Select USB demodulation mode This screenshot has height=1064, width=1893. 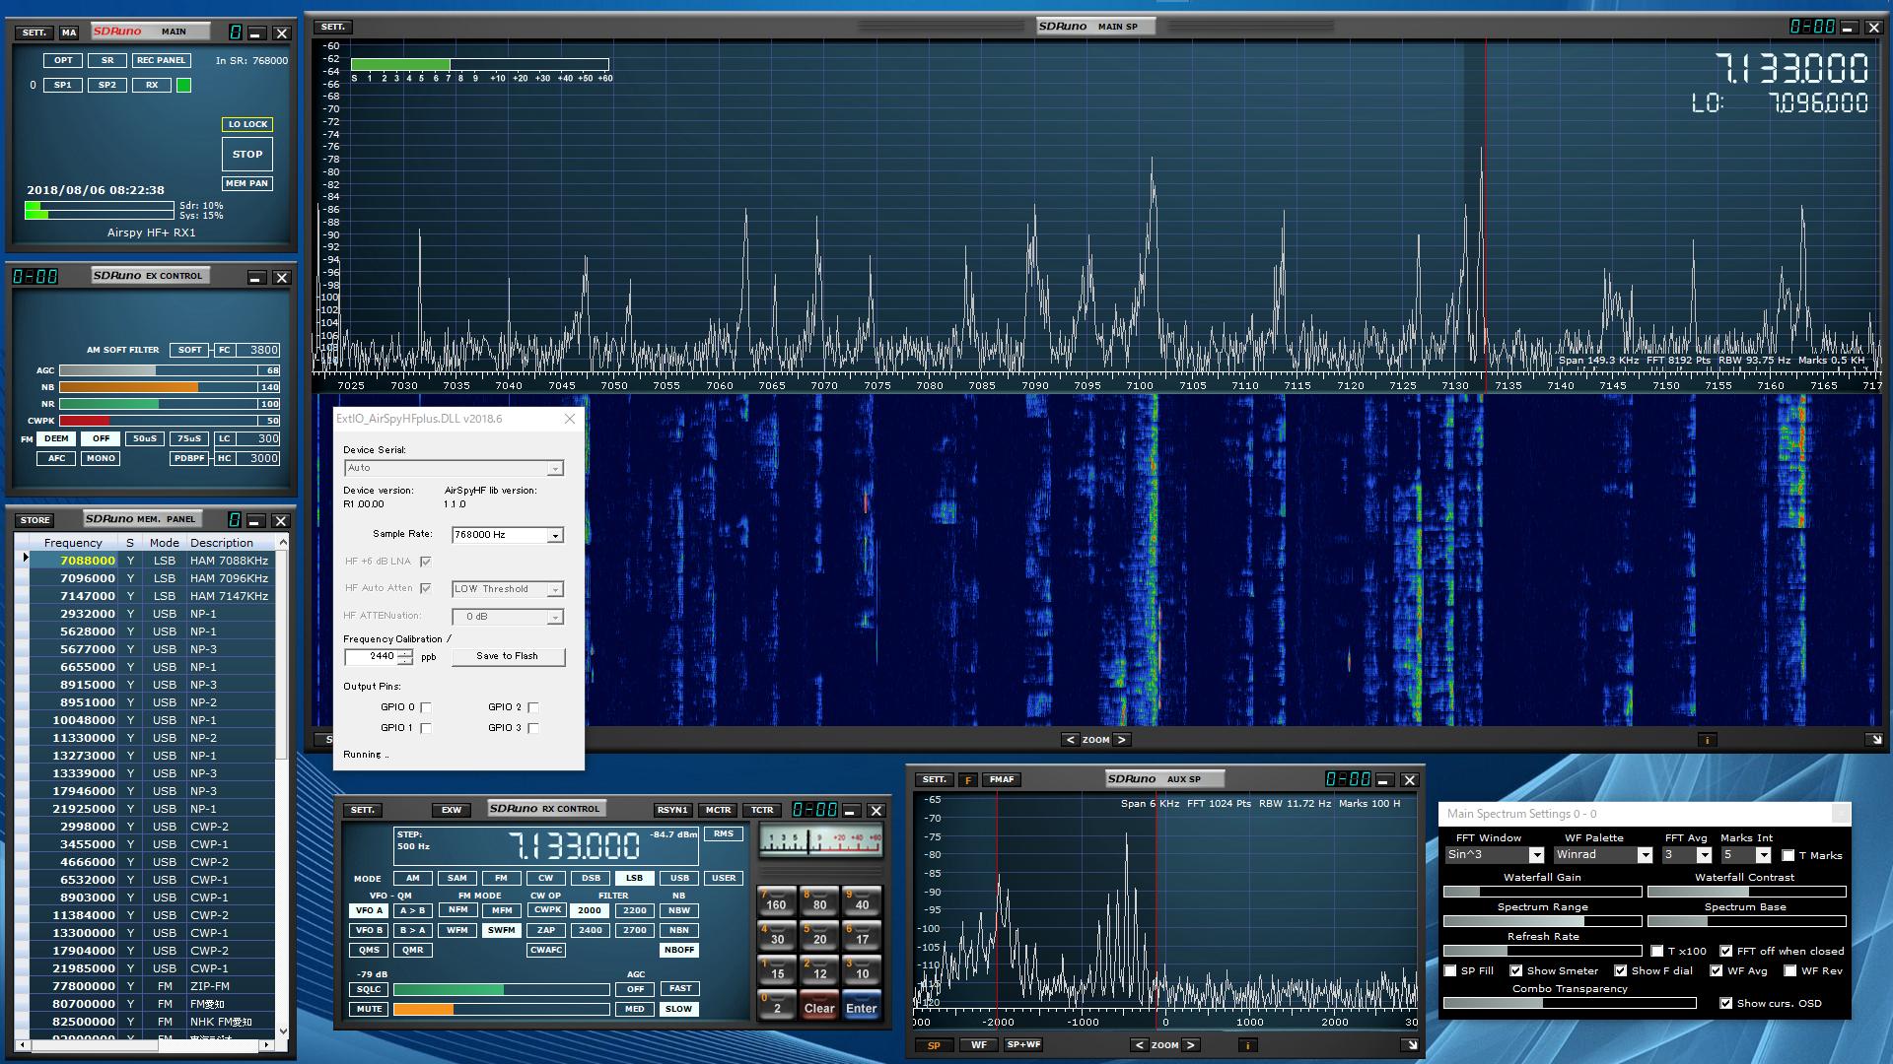679,878
